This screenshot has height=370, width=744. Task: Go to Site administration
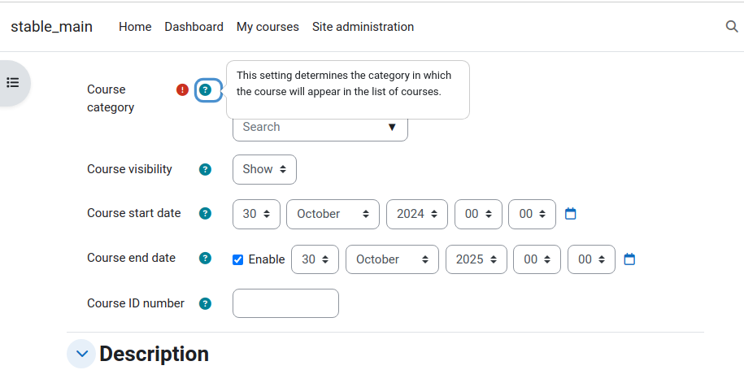pos(363,27)
